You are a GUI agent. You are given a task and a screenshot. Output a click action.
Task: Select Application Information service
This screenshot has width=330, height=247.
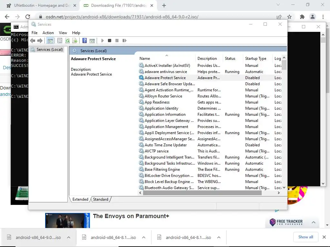coord(210,114)
